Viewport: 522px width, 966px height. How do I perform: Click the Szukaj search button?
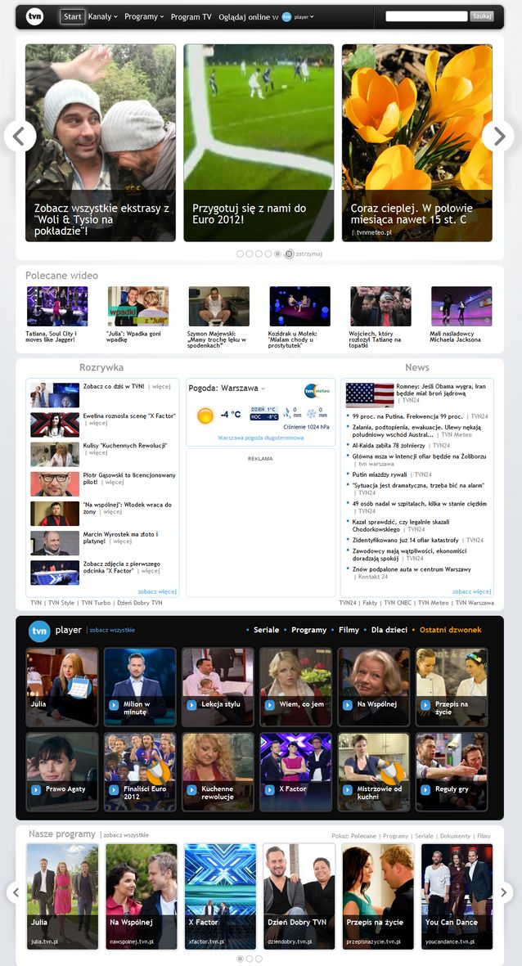[x=482, y=16]
